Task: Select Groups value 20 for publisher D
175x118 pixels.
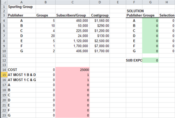Action: pos(46,36)
